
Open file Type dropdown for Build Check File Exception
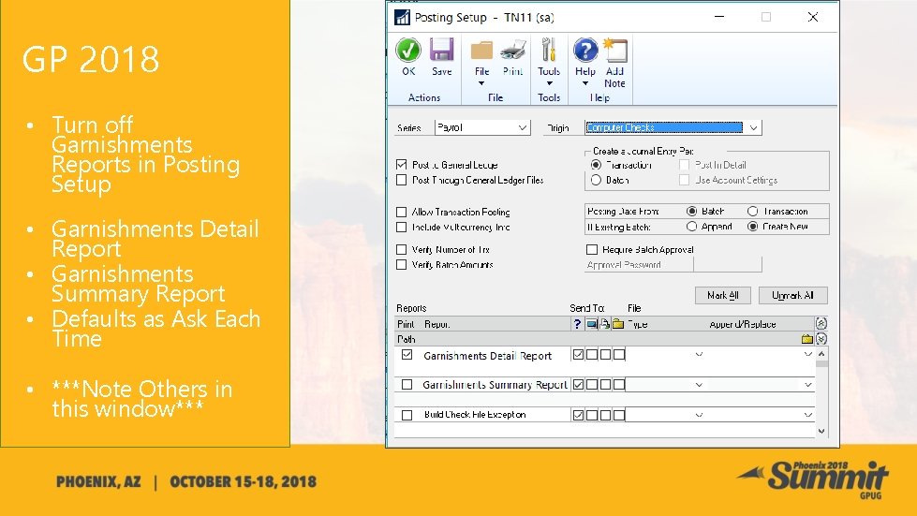(x=699, y=415)
